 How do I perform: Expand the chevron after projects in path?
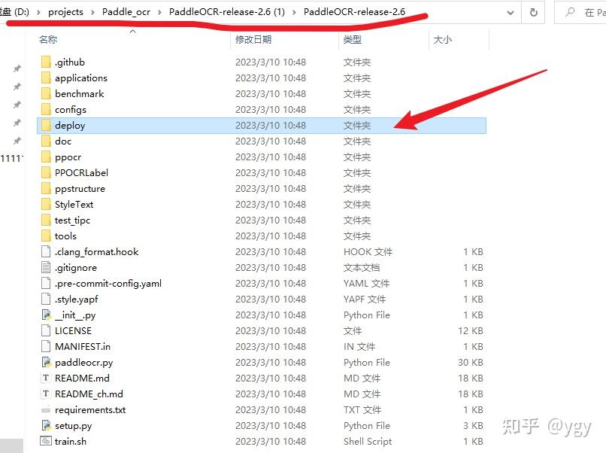coord(92,12)
